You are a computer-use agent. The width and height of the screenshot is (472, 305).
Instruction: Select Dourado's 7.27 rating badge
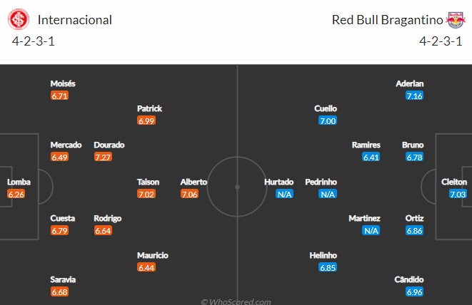tap(103, 157)
